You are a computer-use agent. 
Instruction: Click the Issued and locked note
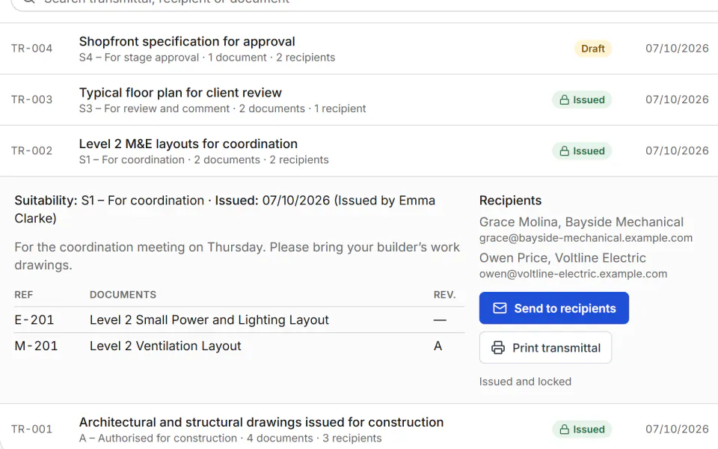click(x=525, y=382)
